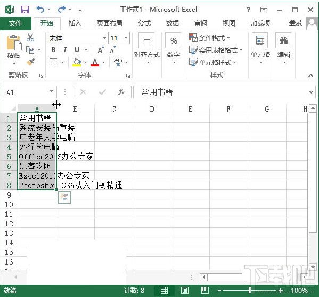Customize Quick Access Toolbar dropdown
Screen dimensions: 319x297
pos(80,10)
